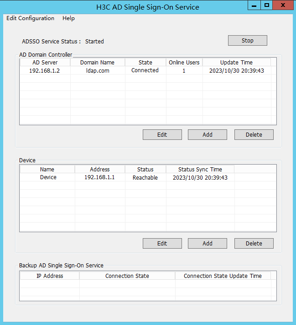Screen dimensions: 296x325
Task: Click the Reachable status cell
Action: (x=145, y=178)
